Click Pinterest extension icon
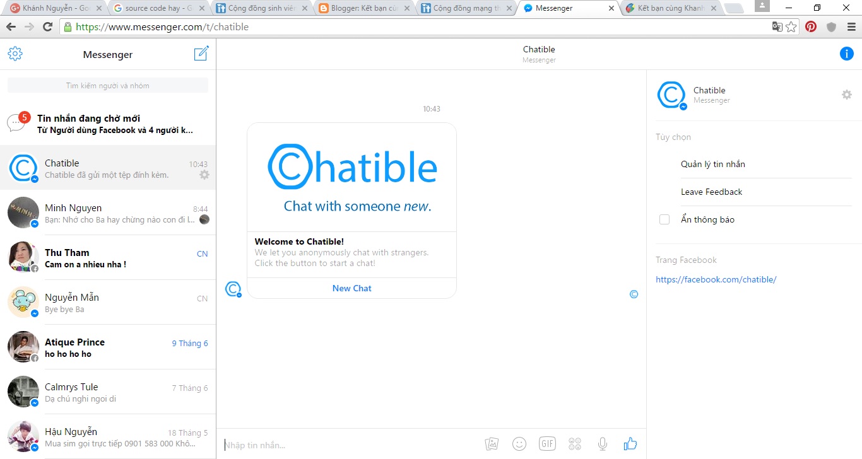862x459 pixels. point(811,26)
